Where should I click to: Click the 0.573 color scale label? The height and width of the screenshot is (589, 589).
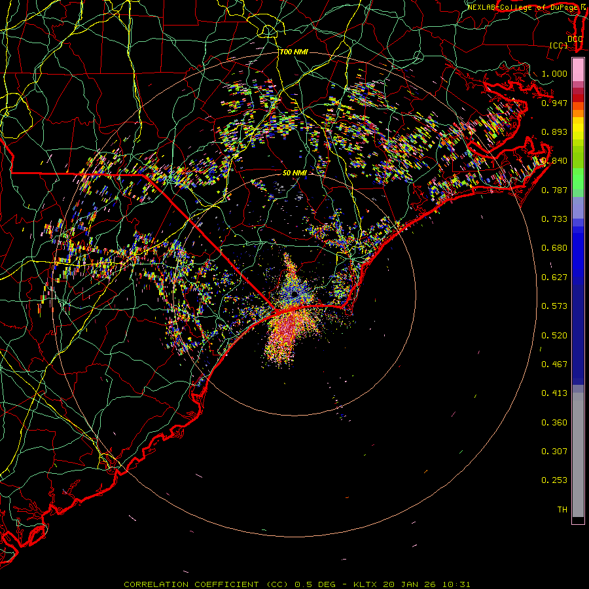(554, 306)
